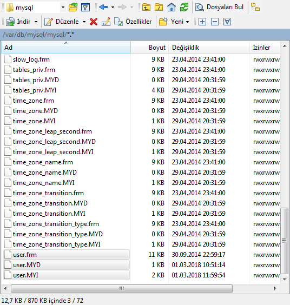The image size is (290, 305).
Task: Click the rename pencil icon
Action: click(106, 22)
